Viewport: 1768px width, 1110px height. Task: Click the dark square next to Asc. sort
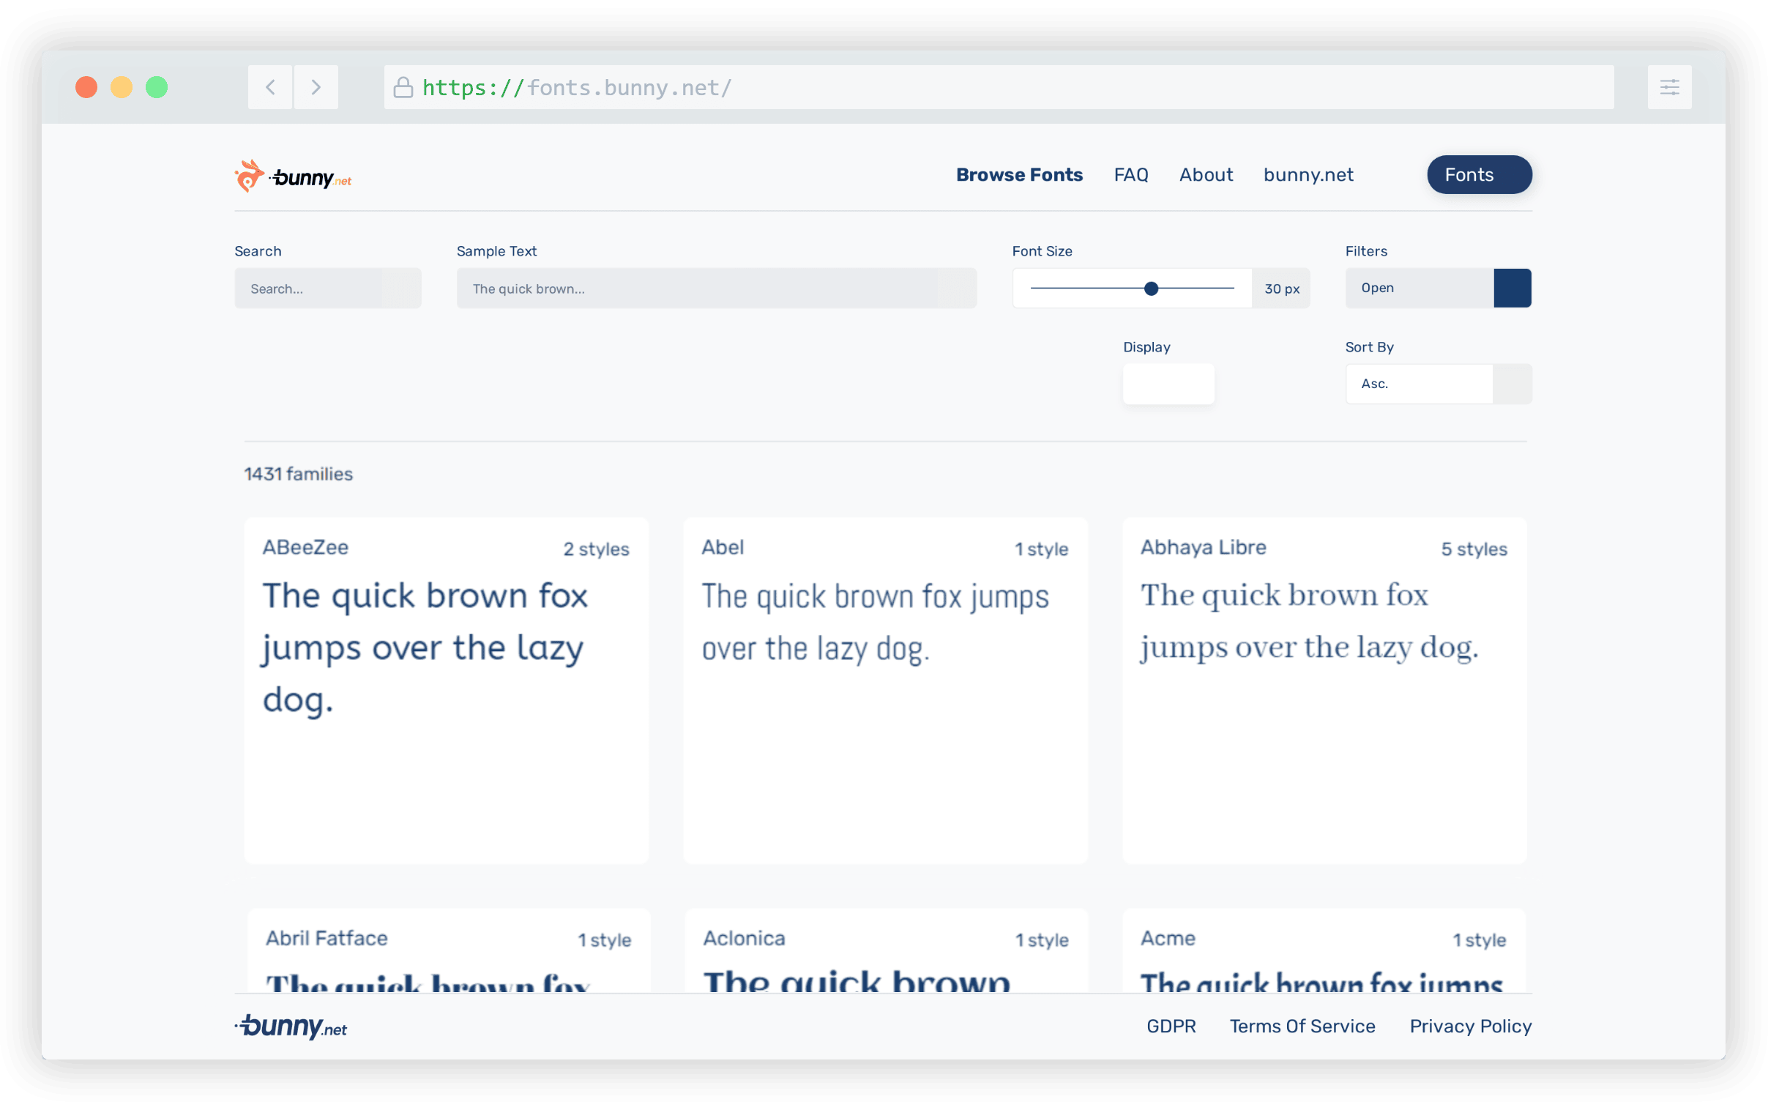coord(1513,383)
